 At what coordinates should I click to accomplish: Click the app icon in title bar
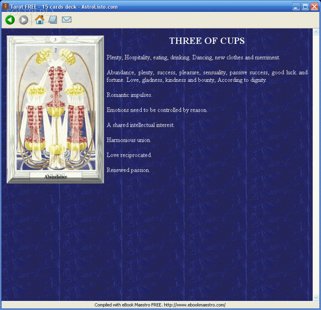coord(6,6)
